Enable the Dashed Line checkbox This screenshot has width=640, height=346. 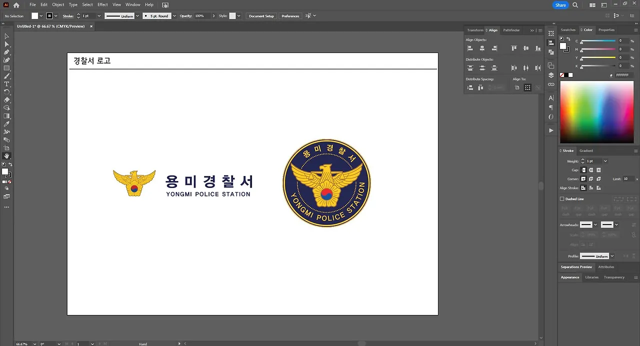point(562,199)
